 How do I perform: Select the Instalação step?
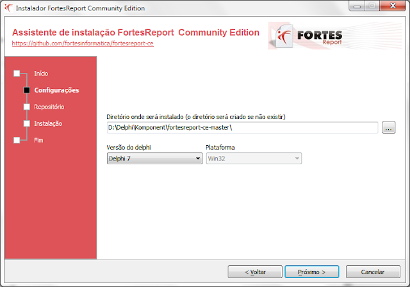click(x=48, y=123)
